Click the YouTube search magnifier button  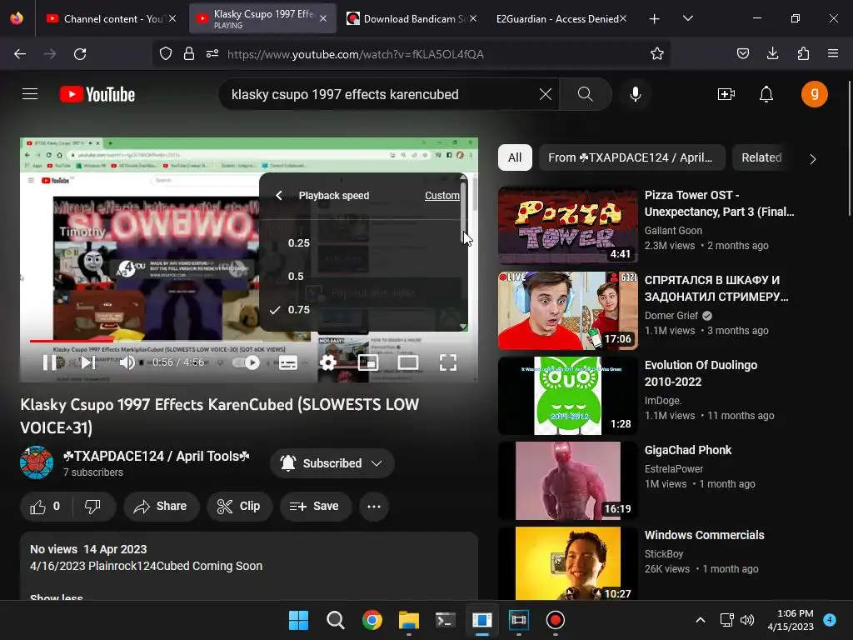click(x=585, y=94)
